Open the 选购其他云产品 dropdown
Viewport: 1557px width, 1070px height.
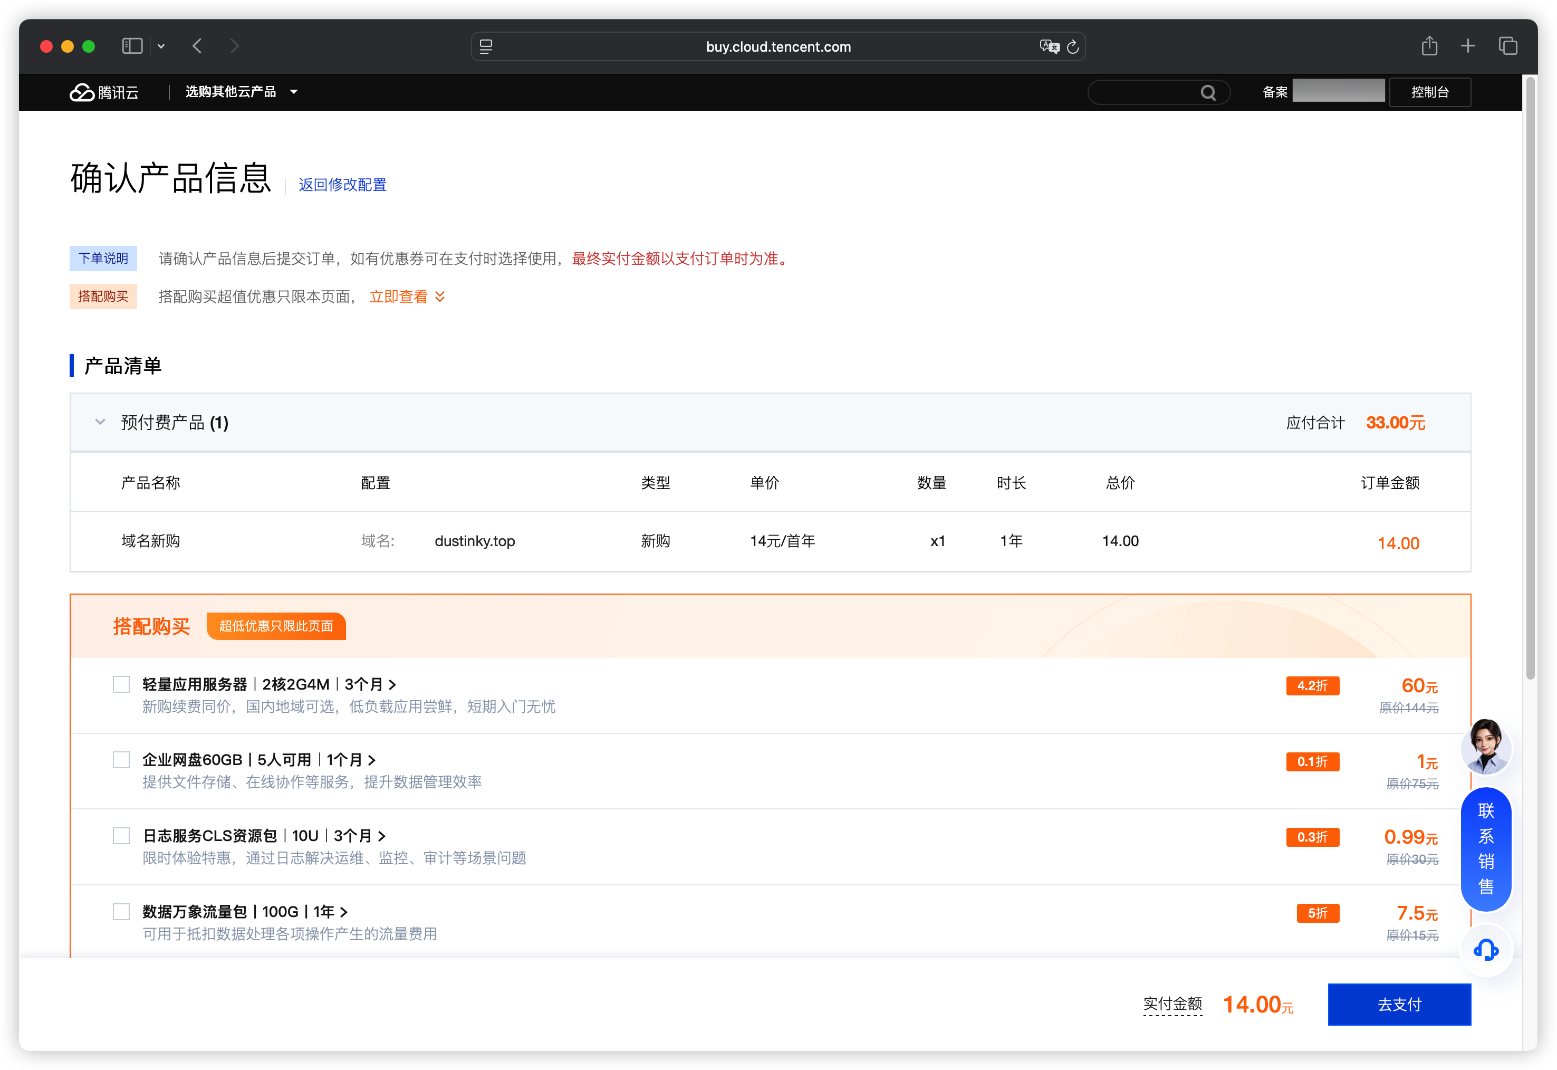(x=241, y=92)
